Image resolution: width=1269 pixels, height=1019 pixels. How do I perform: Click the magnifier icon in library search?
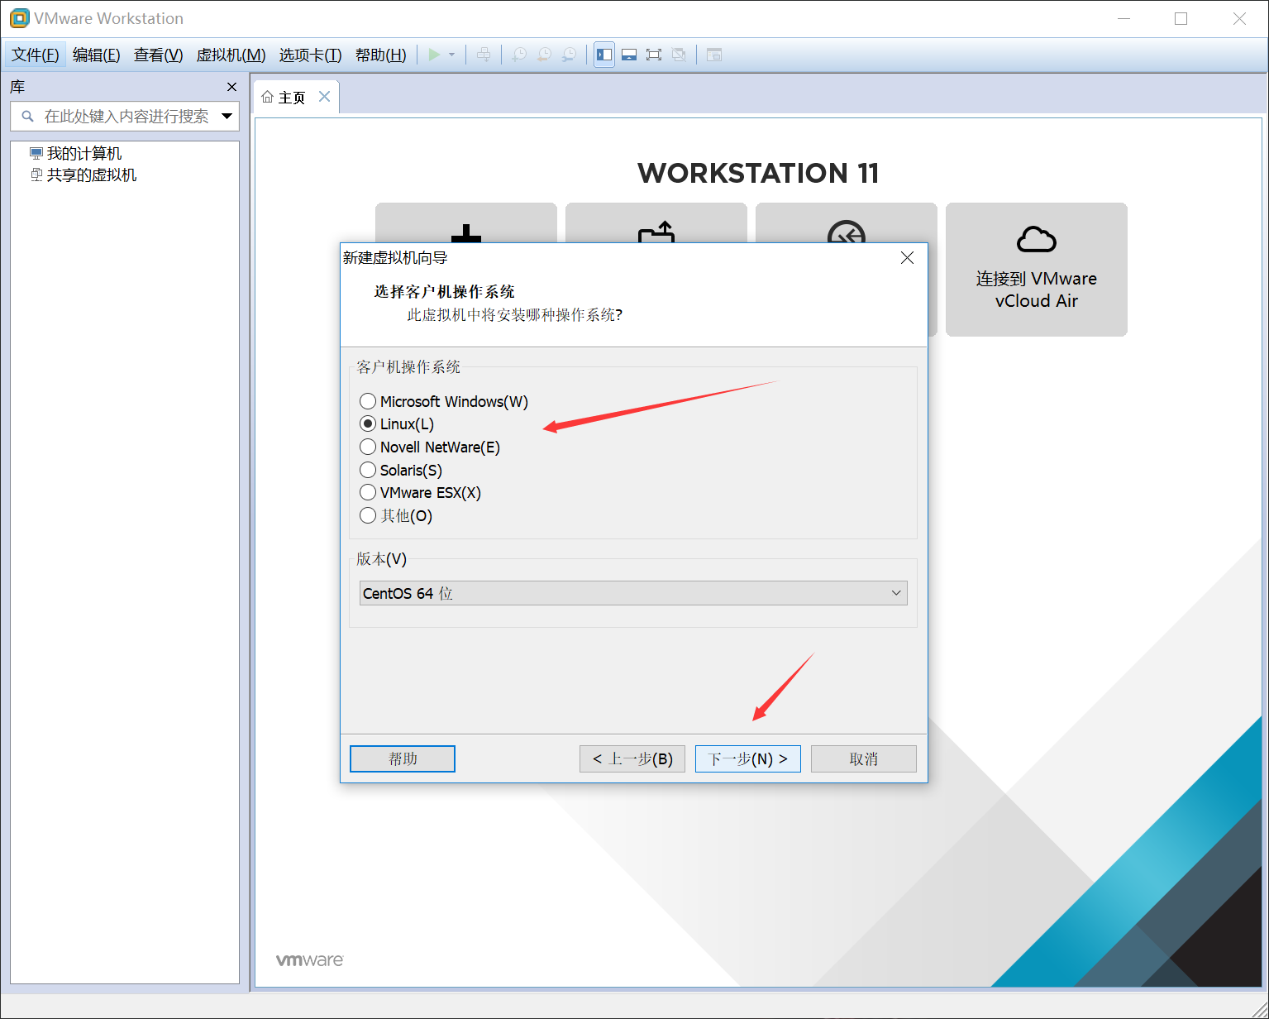coord(27,117)
